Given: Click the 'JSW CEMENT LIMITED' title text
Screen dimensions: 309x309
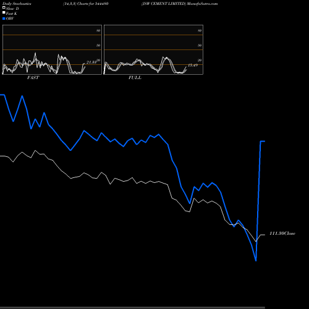Looking at the screenshot, I should [164, 4].
